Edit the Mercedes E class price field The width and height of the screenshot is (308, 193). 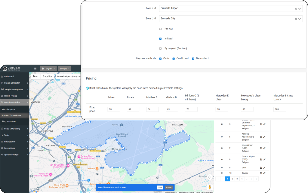[222, 109]
